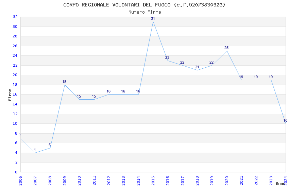Click the x-axis year label 2007
This screenshot has height=187, width=289.
(35, 181)
